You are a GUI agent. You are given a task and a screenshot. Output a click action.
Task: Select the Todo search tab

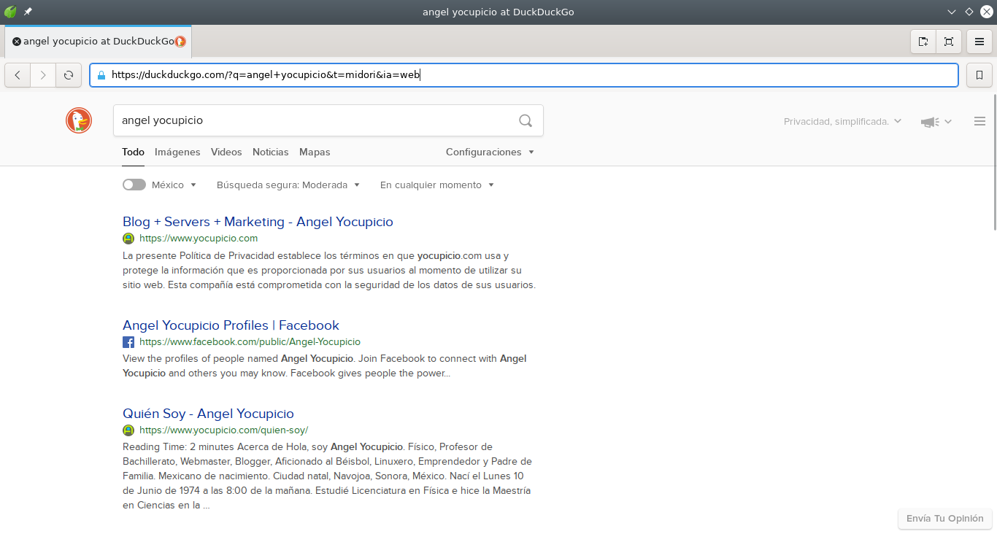(x=133, y=152)
